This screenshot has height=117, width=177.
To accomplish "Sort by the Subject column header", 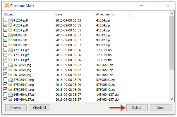I will pos(28,14).
